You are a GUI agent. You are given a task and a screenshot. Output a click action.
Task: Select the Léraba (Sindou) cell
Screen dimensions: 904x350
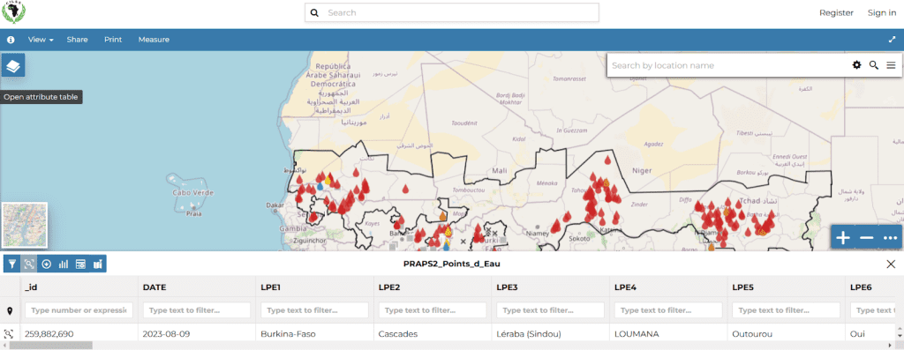551,333
